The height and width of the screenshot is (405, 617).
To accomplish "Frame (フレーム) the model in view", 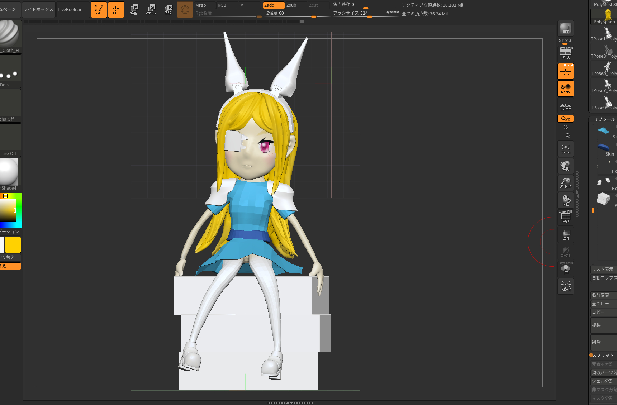I will click(565, 149).
